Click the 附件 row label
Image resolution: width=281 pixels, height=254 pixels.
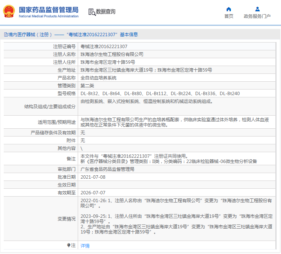tap(71, 140)
